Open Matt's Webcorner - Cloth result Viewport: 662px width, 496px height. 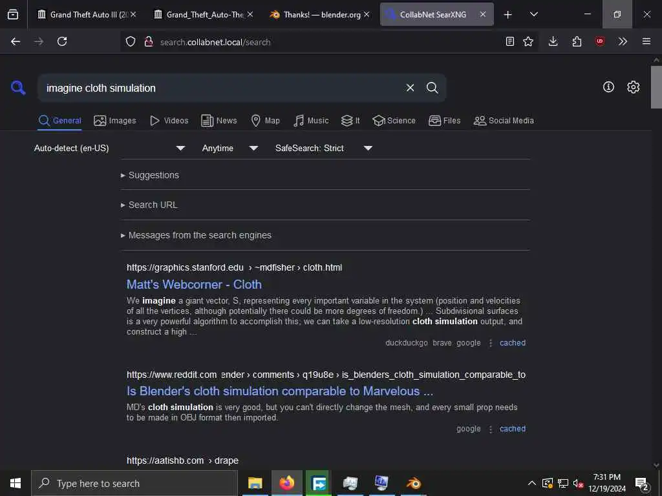(194, 285)
